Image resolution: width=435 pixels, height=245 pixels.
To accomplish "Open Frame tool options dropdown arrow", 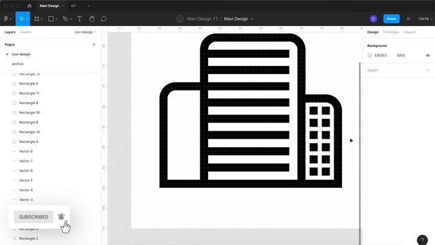I will (x=42, y=19).
